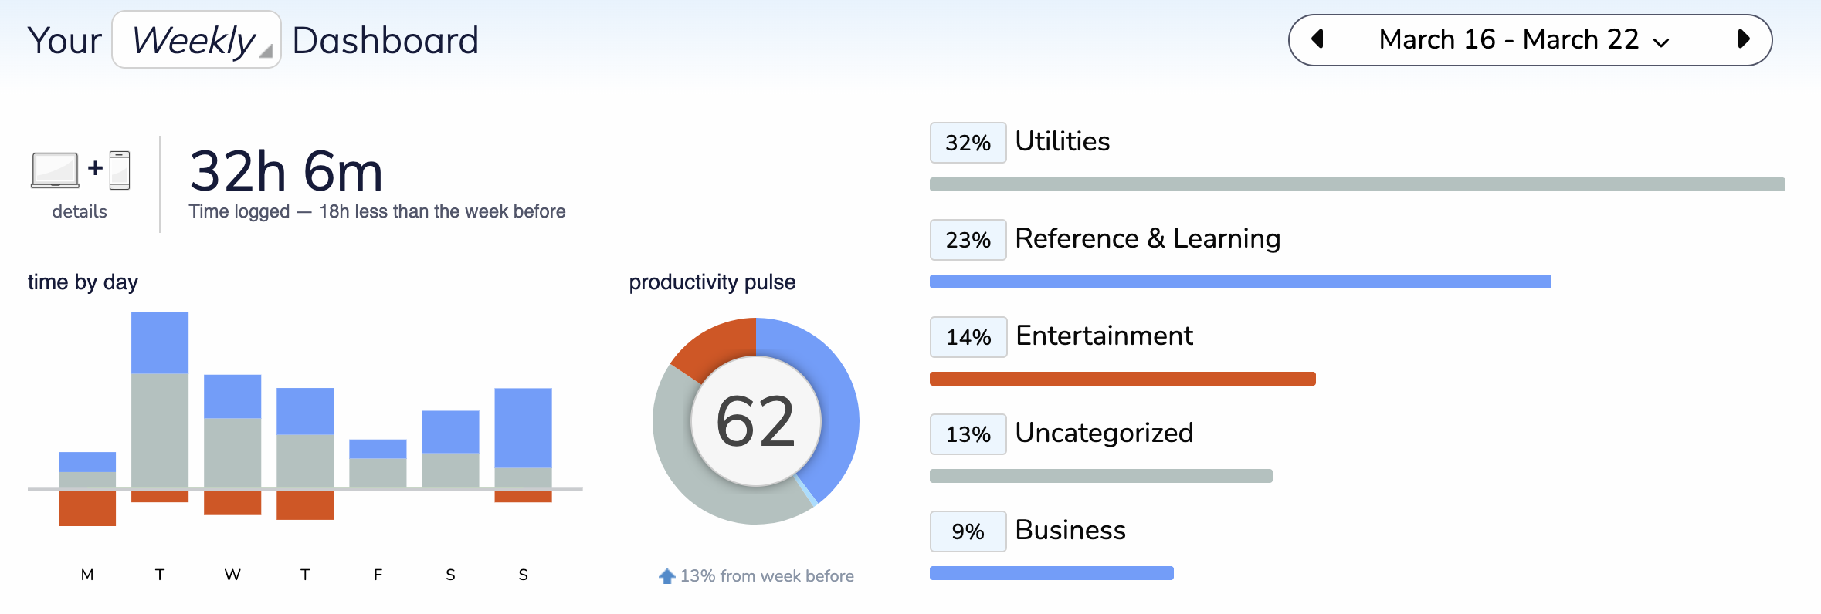Open the Weekly period dropdown
Image resolution: width=1821 pixels, height=614 pixels.
click(196, 40)
